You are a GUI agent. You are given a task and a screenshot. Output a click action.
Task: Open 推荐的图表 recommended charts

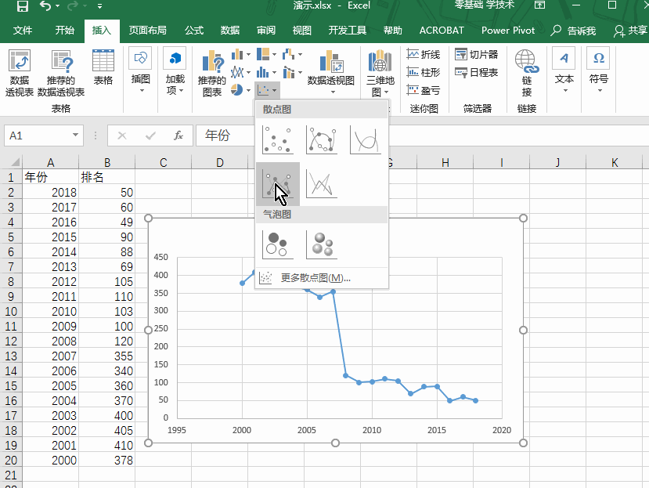click(212, 73)
